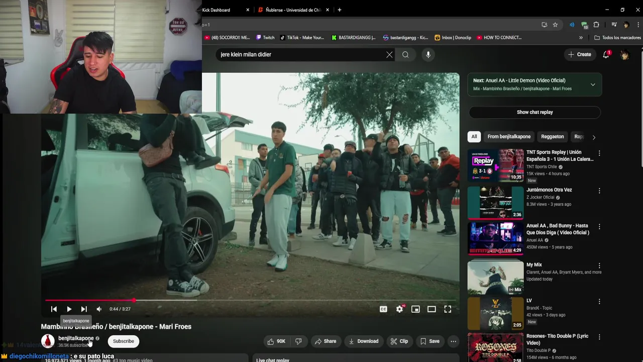Save video to playlist button
Screen dimensions: 643x362
430,341
